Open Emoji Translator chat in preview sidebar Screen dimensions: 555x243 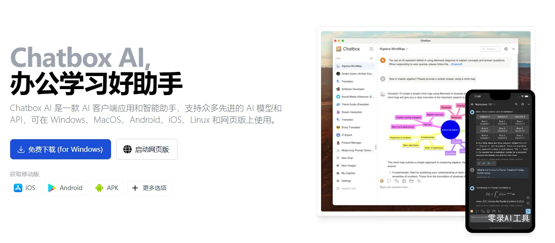point(355,127)
